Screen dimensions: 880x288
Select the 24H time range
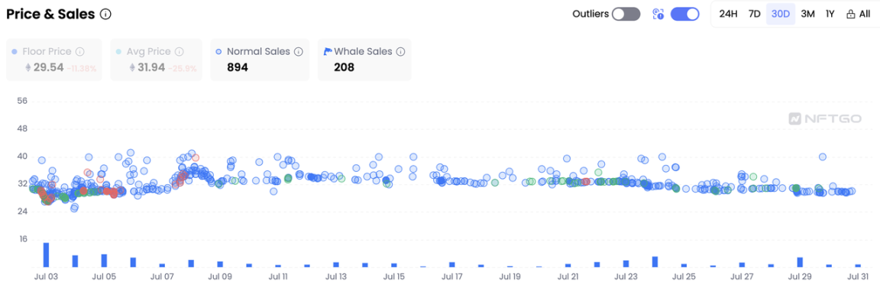728,14
